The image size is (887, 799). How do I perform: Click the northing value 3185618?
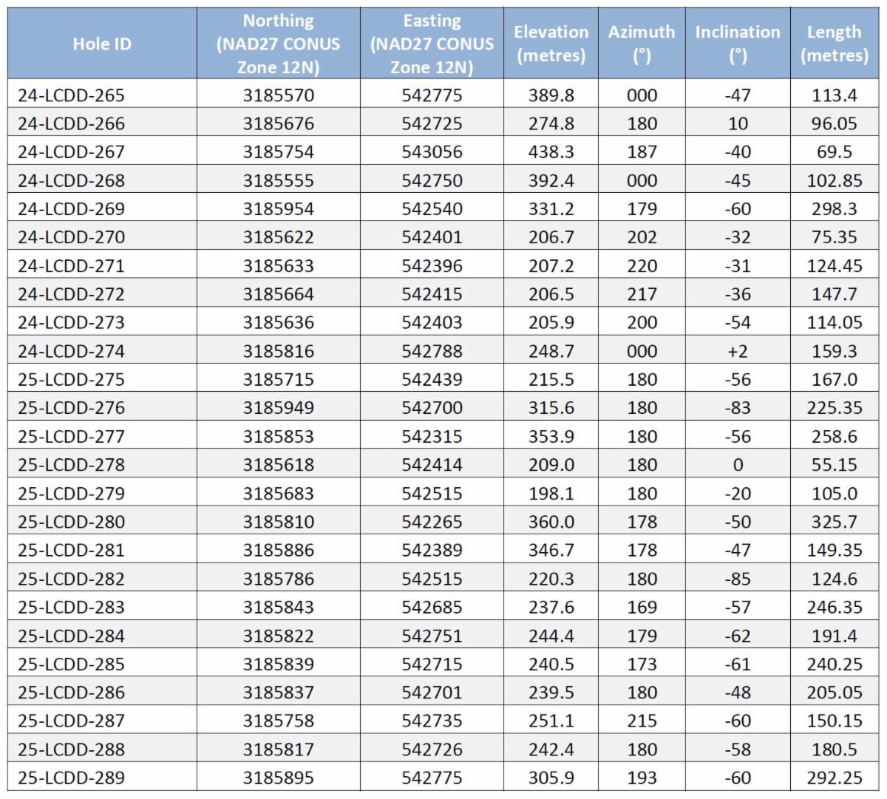tap(278, 465)
